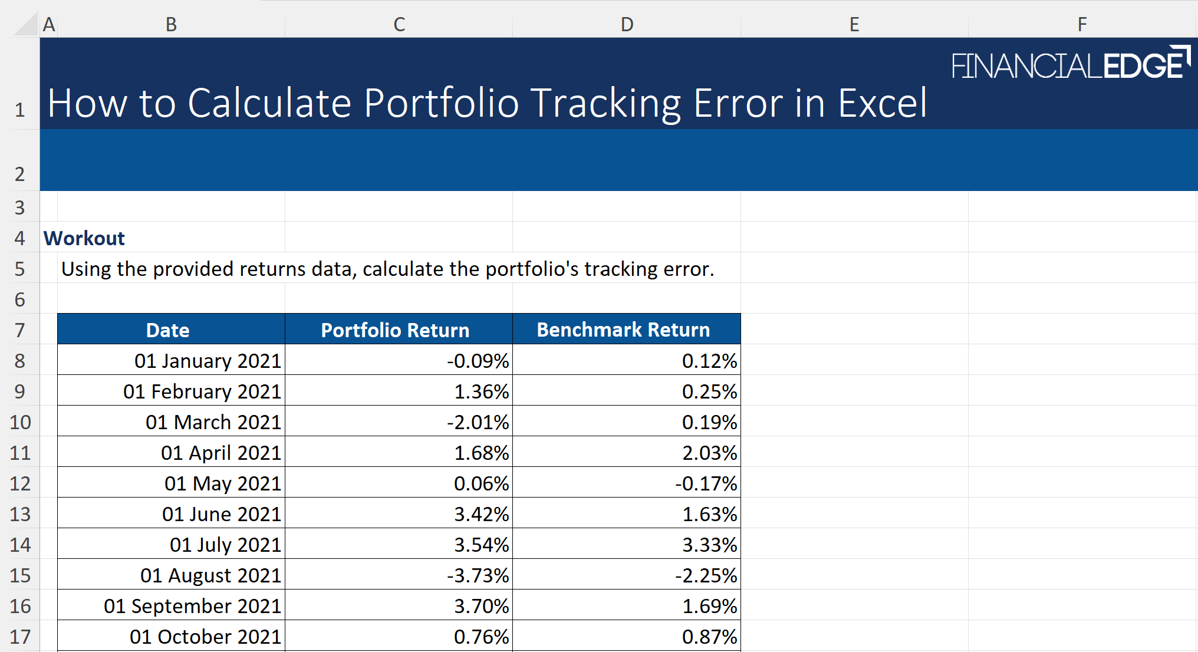Select column header F
This screenshot has width=1198, height=652.
pyautogui.click(x=1081, y=24)
